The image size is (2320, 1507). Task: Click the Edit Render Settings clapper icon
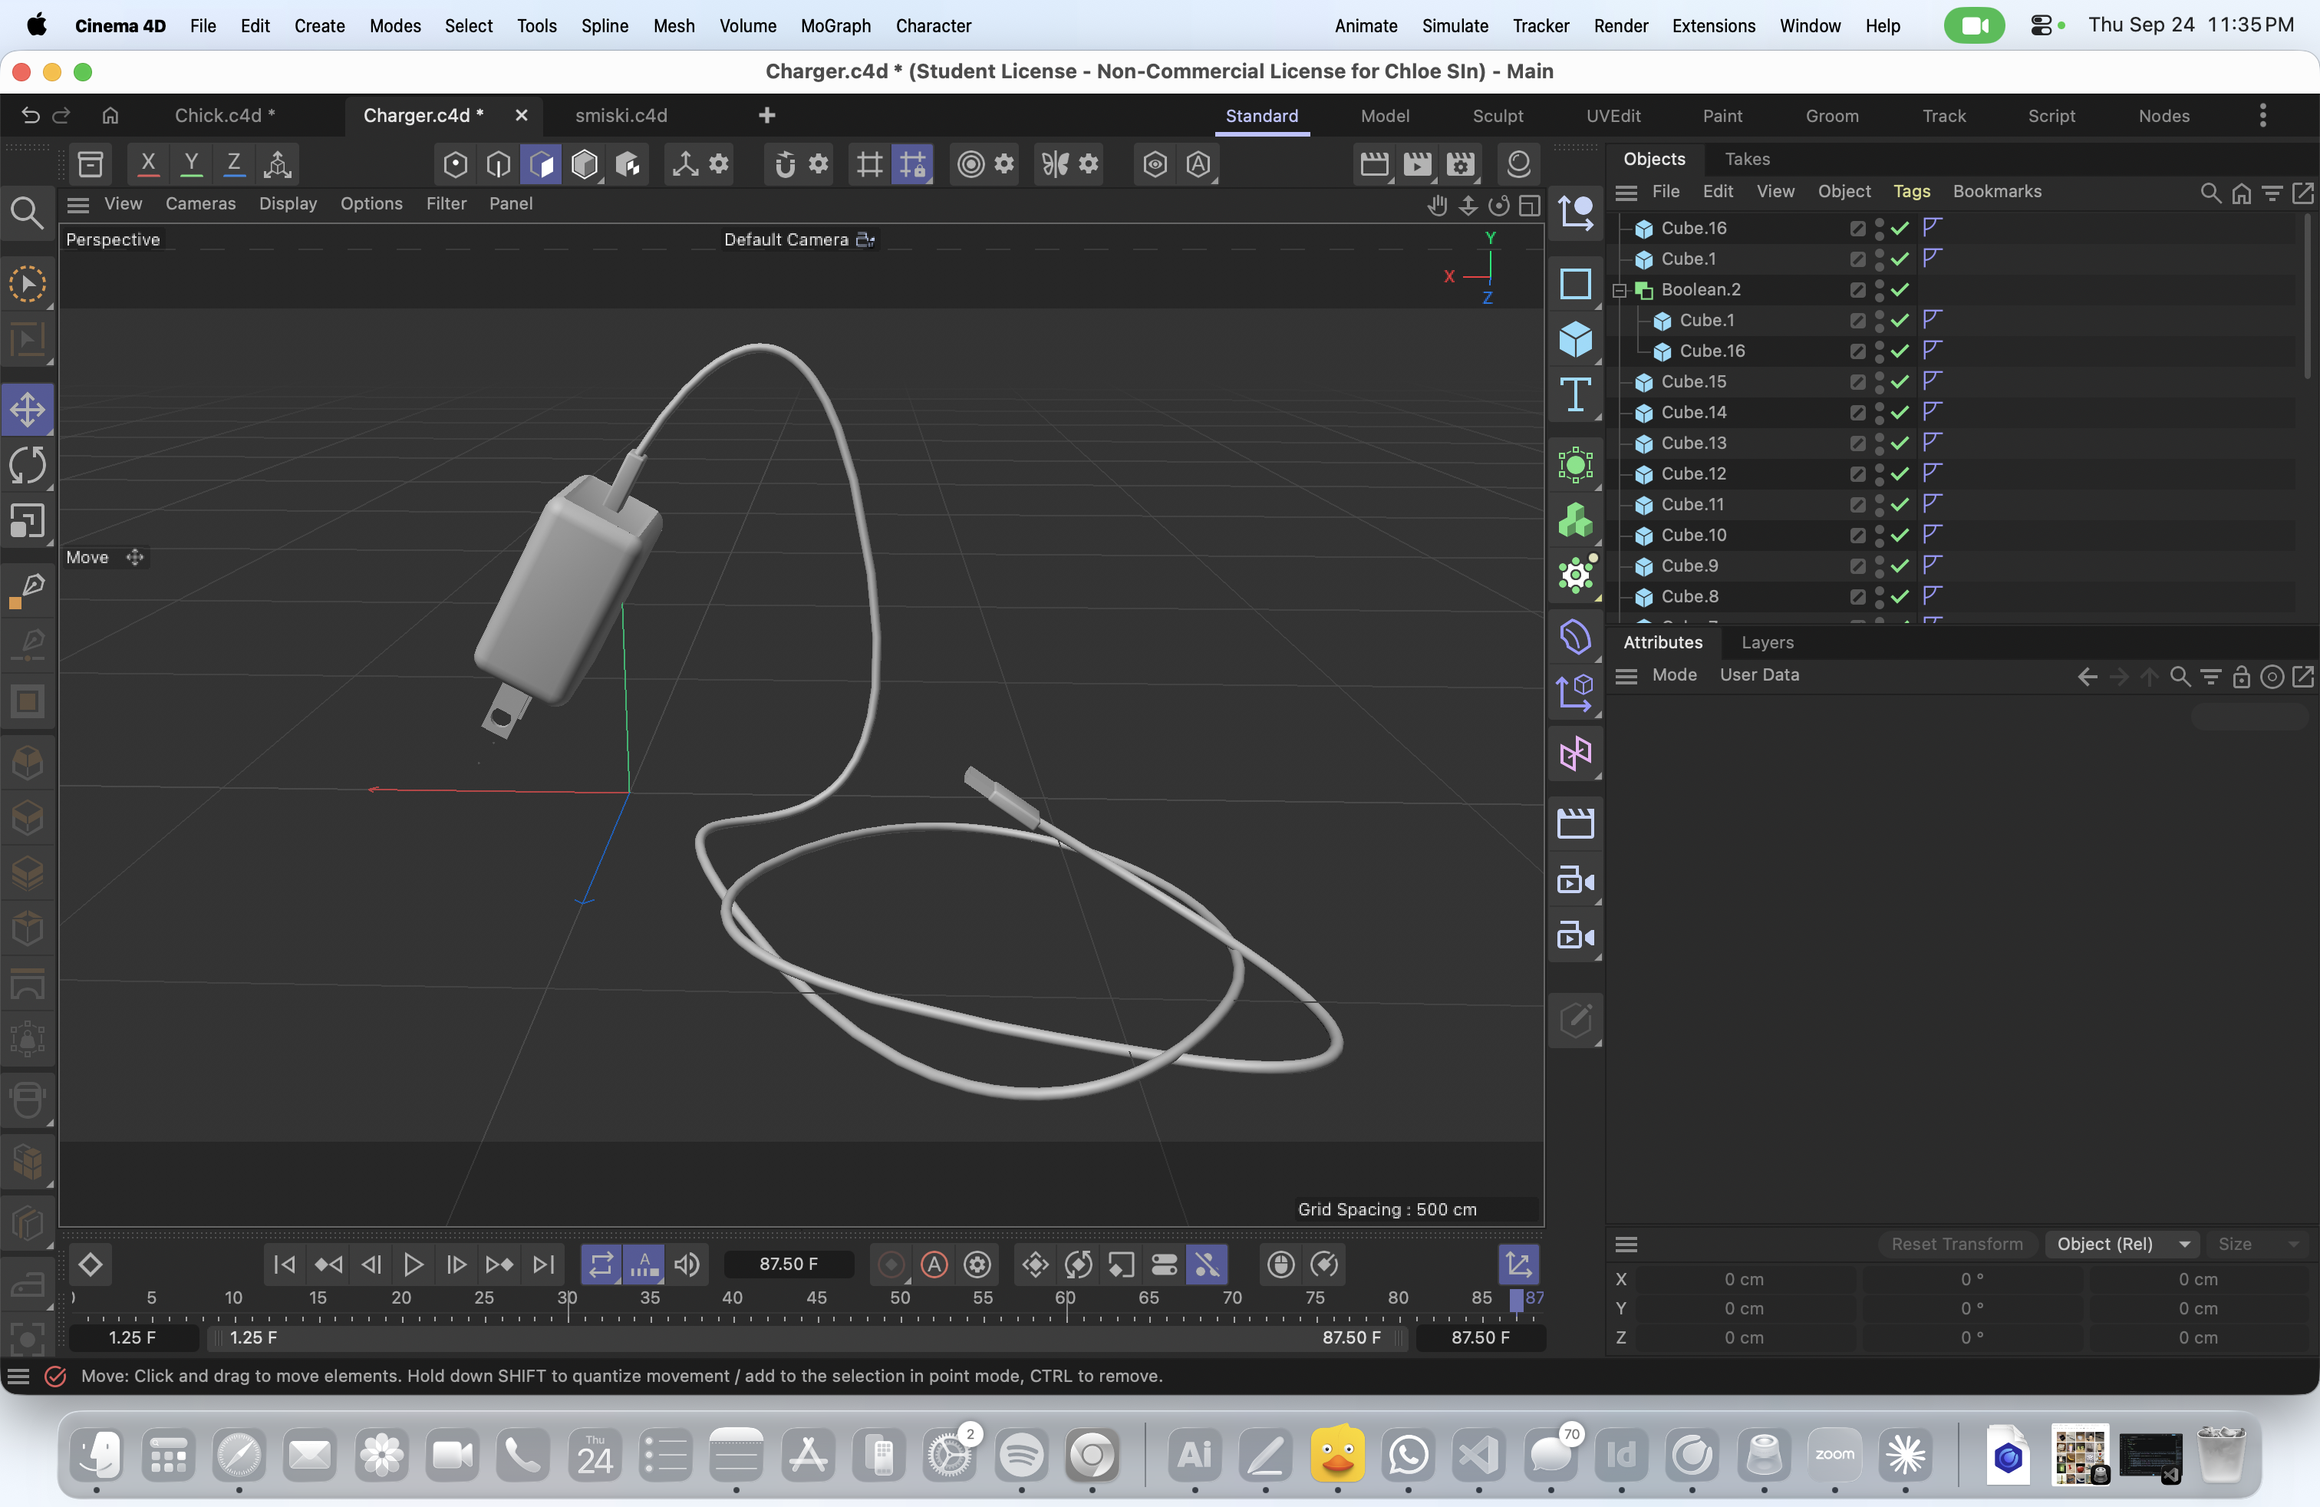[1459, 163]
